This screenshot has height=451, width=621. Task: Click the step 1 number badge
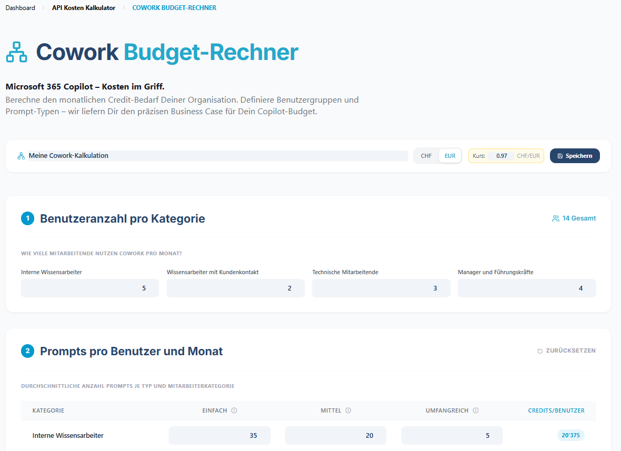tap(28, 218)
